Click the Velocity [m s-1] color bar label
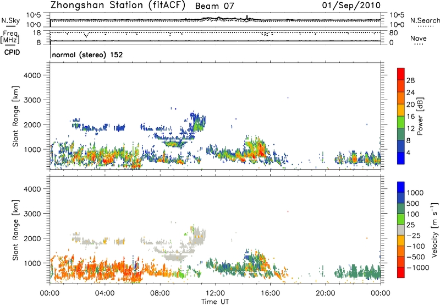The width and height of the screenshot is (440, 305). click(435, 230)
